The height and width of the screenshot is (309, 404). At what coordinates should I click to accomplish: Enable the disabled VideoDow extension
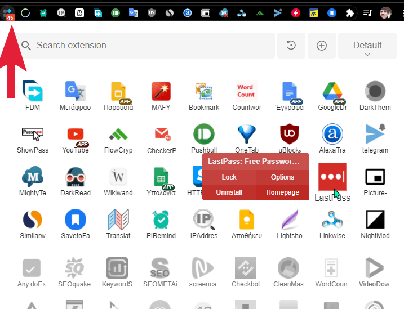[374, 267]
